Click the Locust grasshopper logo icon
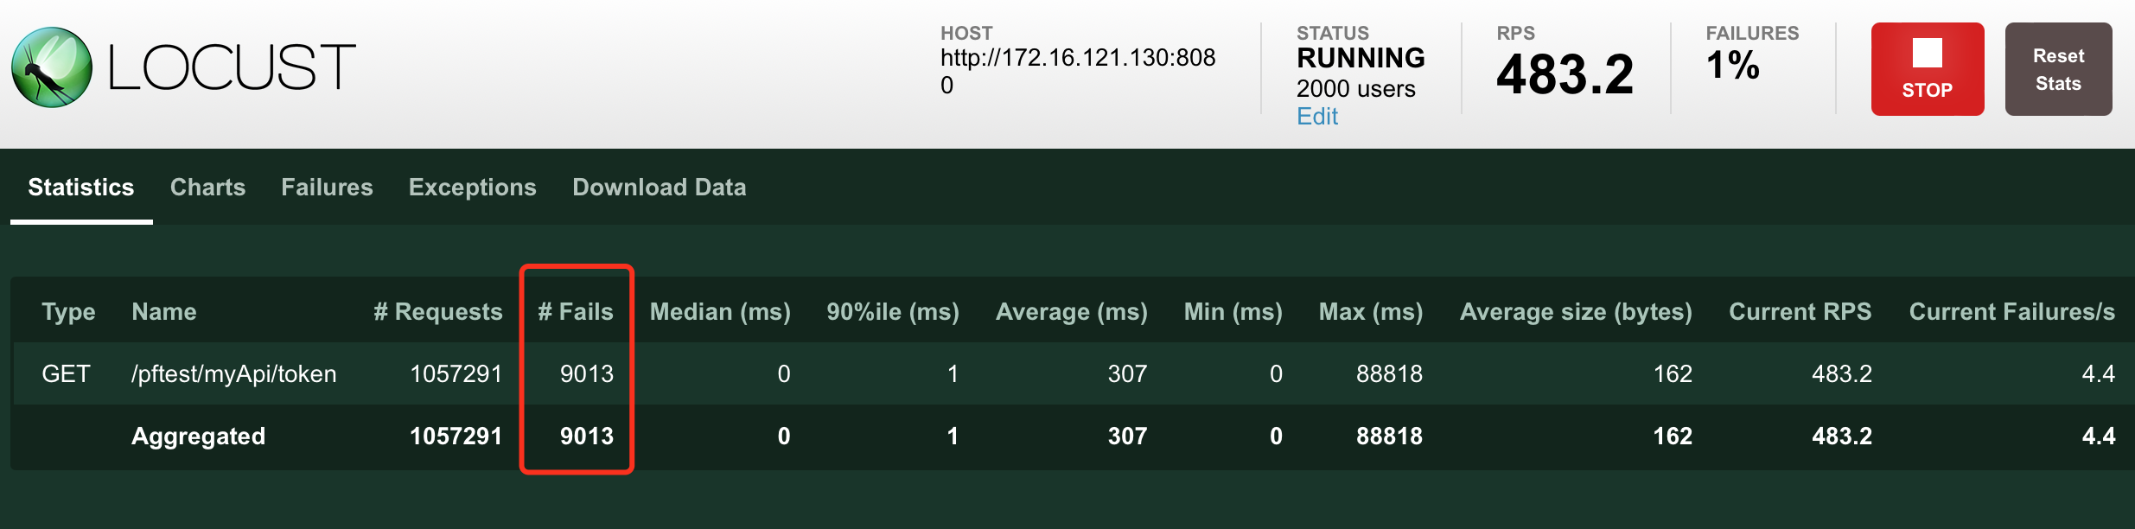The height and width of the screenshot is (529, 2135). click(52, 67)
